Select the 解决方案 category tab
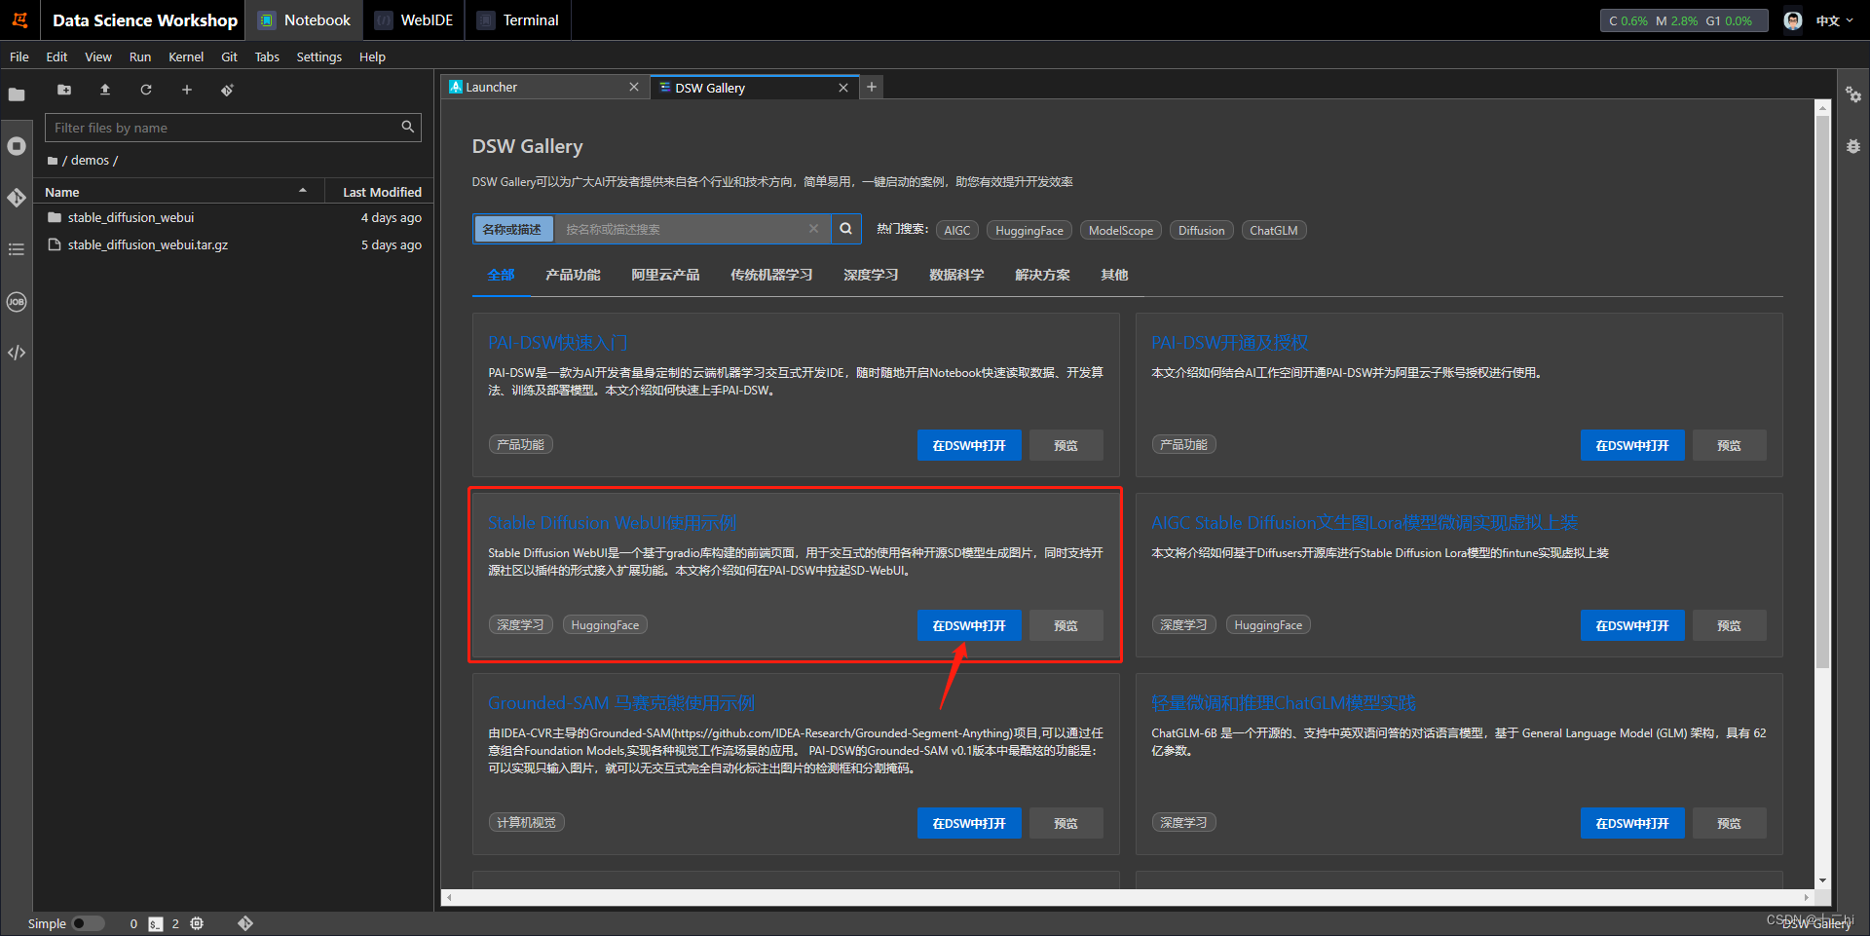The height and width of the screenshot is (936, 1870). [1042, 275]
